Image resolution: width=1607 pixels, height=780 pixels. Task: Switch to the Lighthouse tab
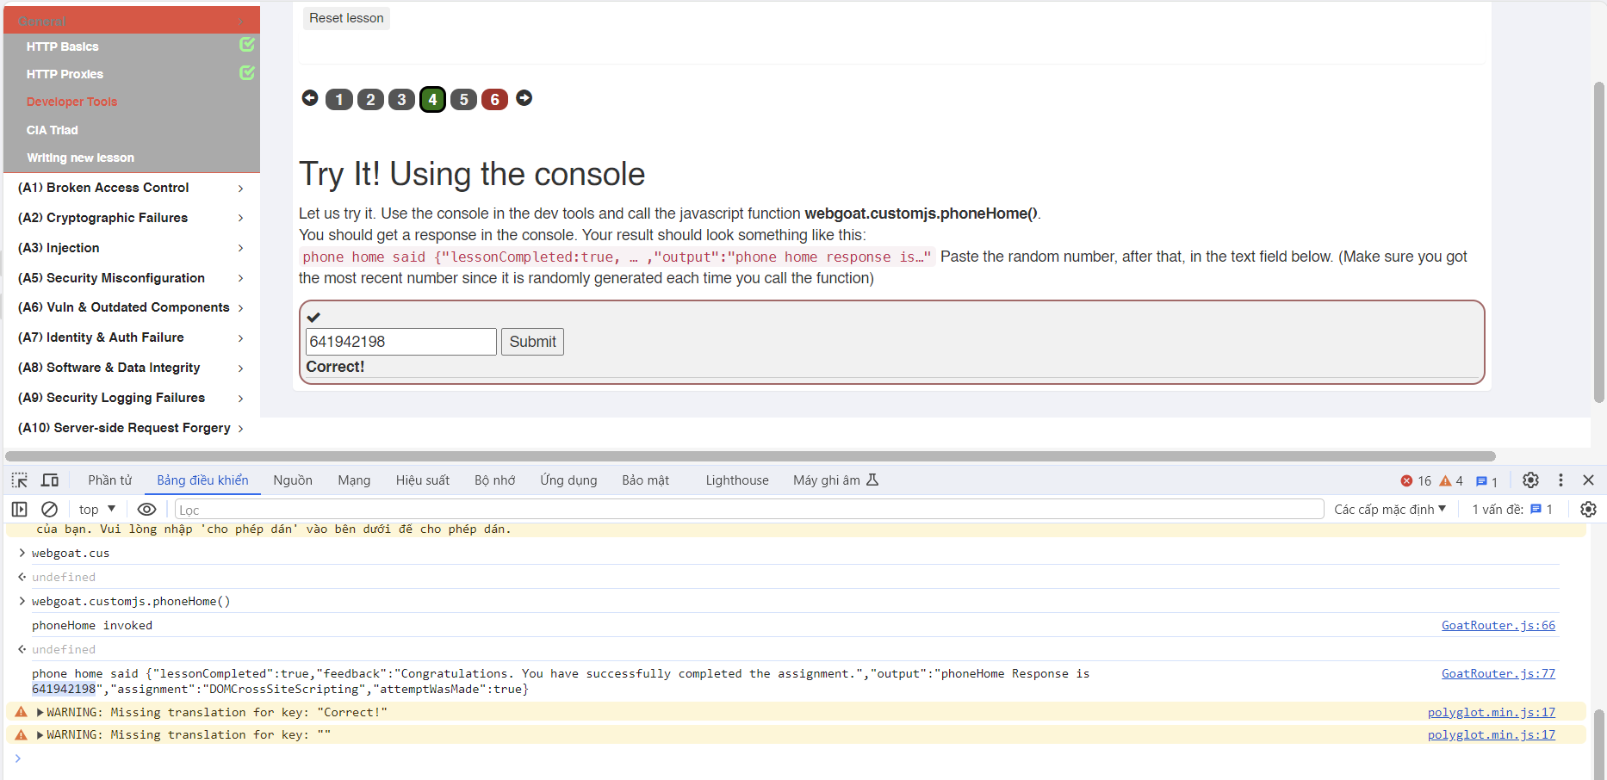pyautogui.click(x=736, y=480)
